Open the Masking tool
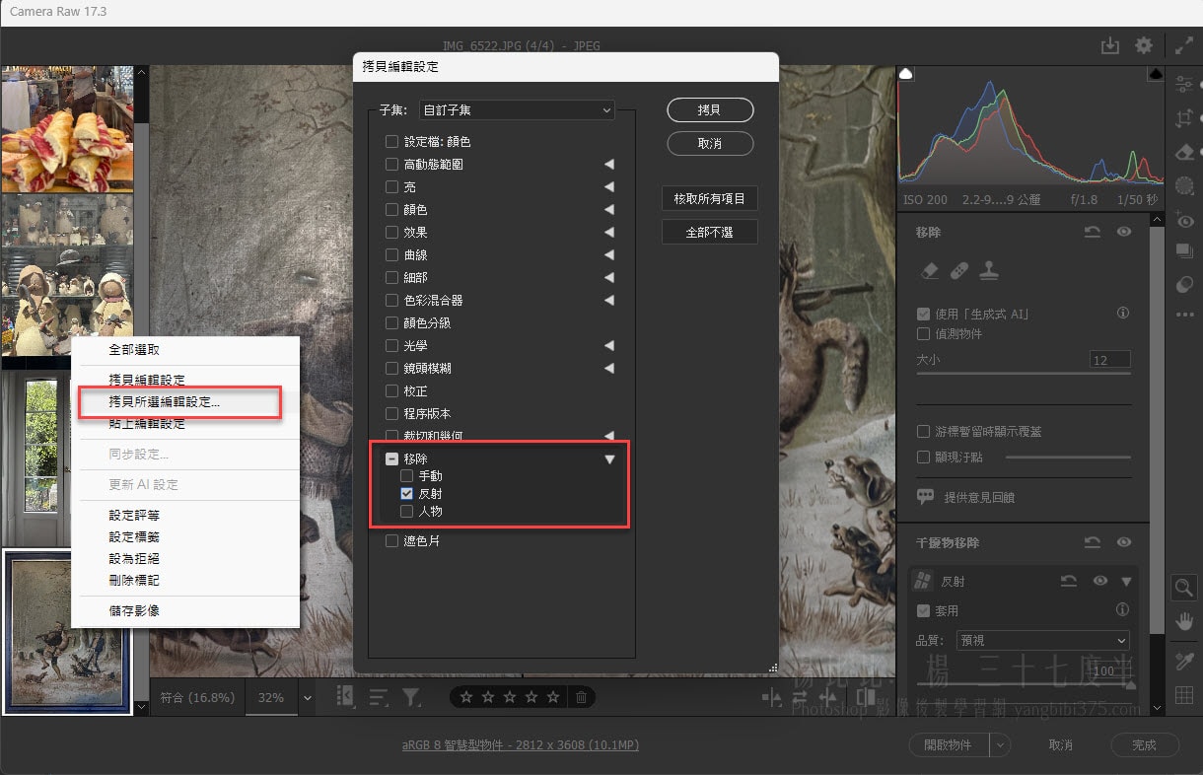This screenshot has width=1203, height=775. 1185,185
